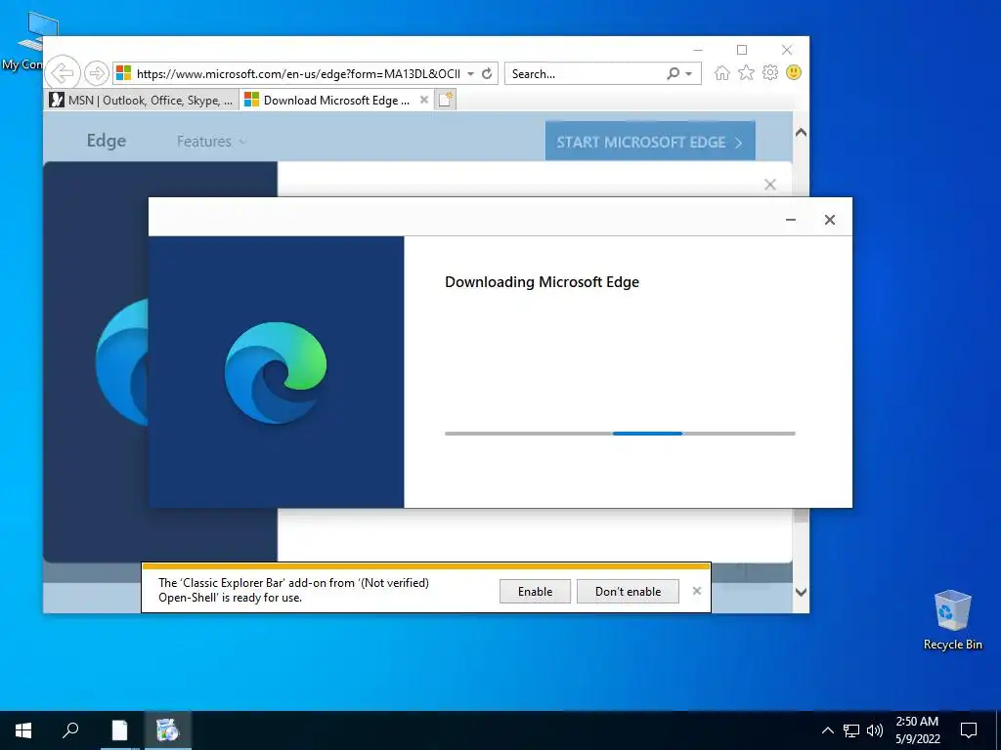The width and height of the screenshot is (1001, 750).
Task: Click the Edge heading on the page
Action: pos(107,141)
